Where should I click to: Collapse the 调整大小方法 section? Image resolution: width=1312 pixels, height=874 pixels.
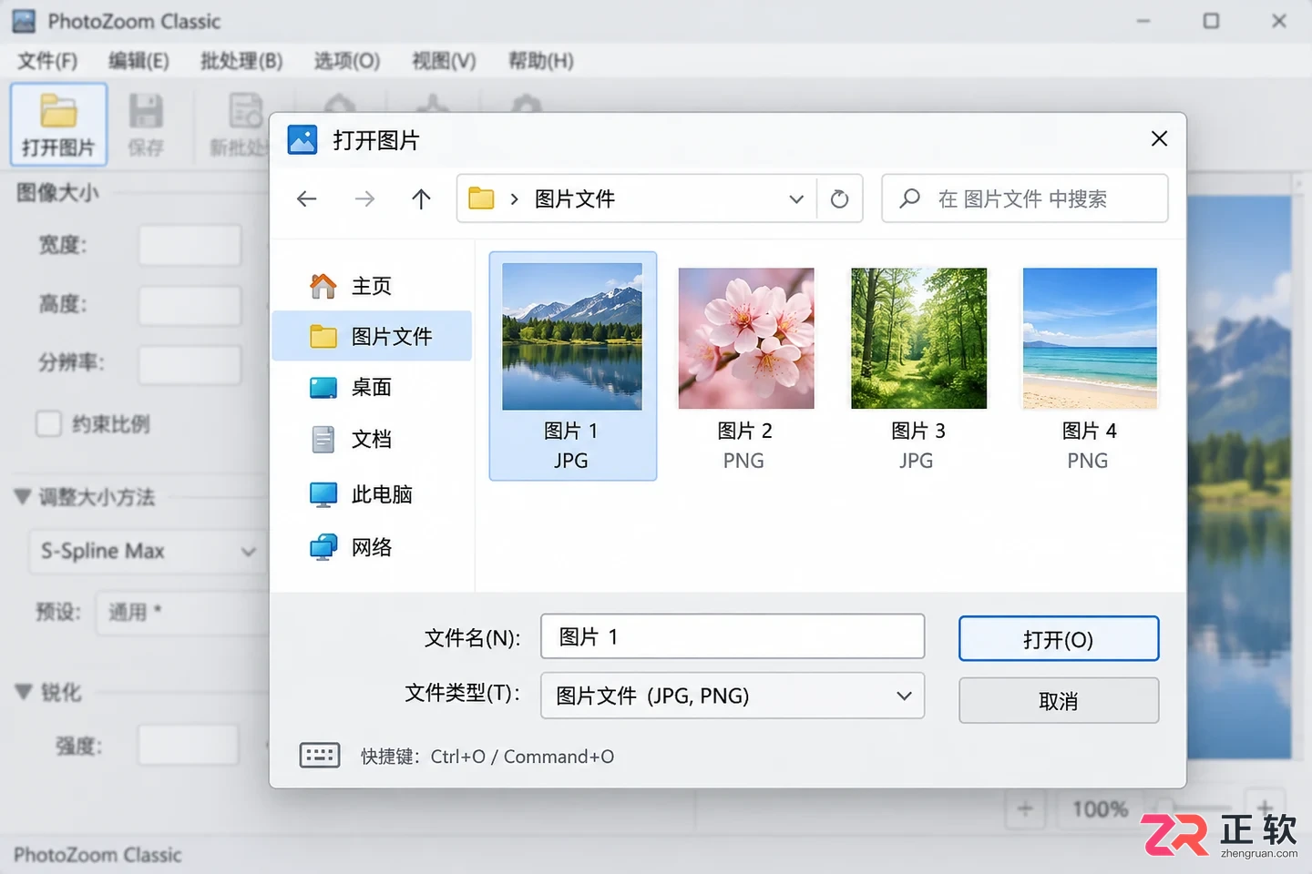point(23,497)
